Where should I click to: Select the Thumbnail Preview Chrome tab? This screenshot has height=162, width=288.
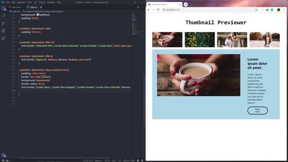(x=164, y=4)
